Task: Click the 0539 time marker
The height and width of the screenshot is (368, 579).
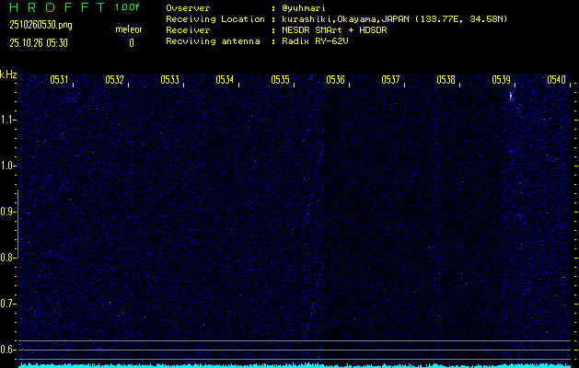Action: point(501,80)
